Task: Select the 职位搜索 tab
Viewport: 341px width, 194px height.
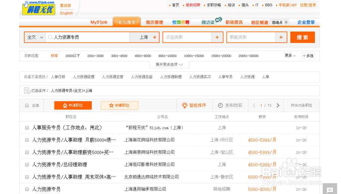Action: (127, 22)
